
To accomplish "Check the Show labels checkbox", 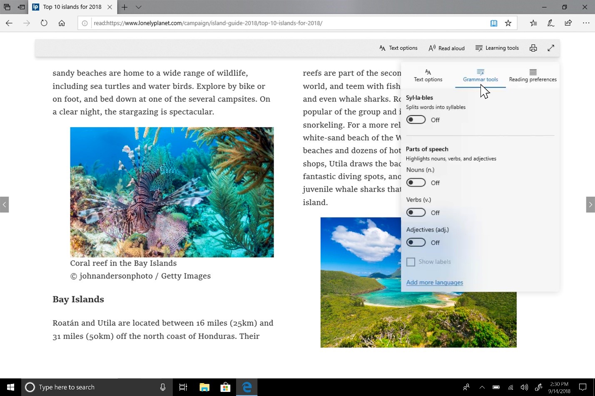I will (411, 262).
